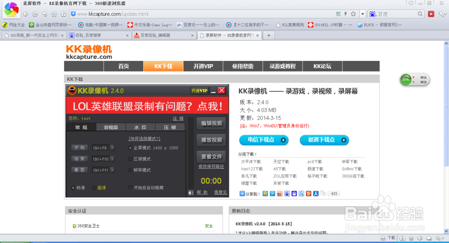Open 开通VIP navigation item
This screenshot has height=243, width=449.
[x=203, y=66]
